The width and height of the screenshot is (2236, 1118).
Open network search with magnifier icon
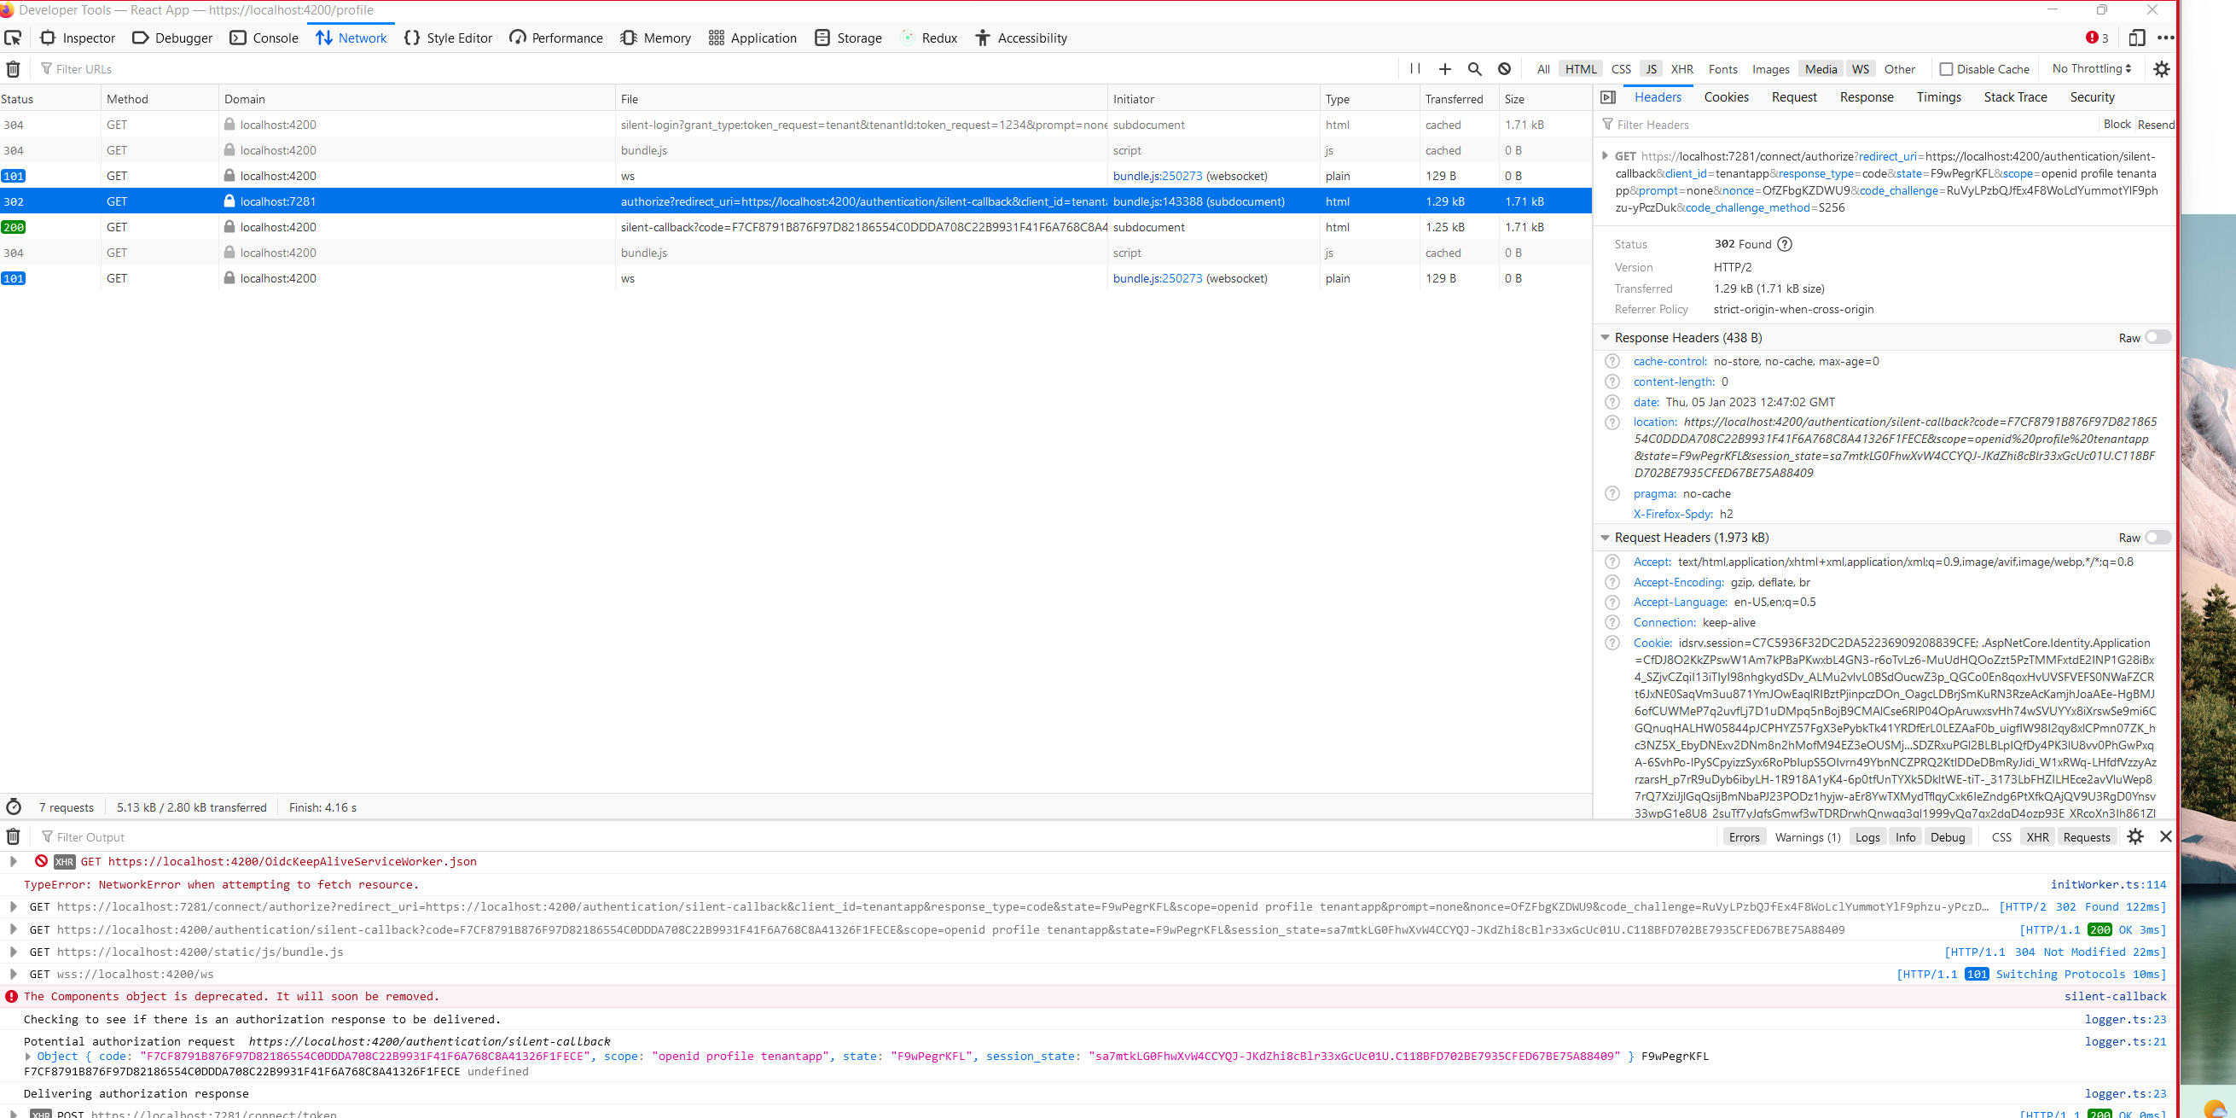click(1475, 68)
